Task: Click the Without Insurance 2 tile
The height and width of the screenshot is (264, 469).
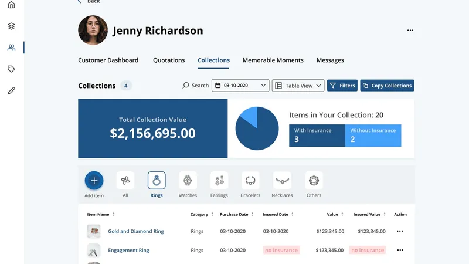Action: [x=373, y=136]
